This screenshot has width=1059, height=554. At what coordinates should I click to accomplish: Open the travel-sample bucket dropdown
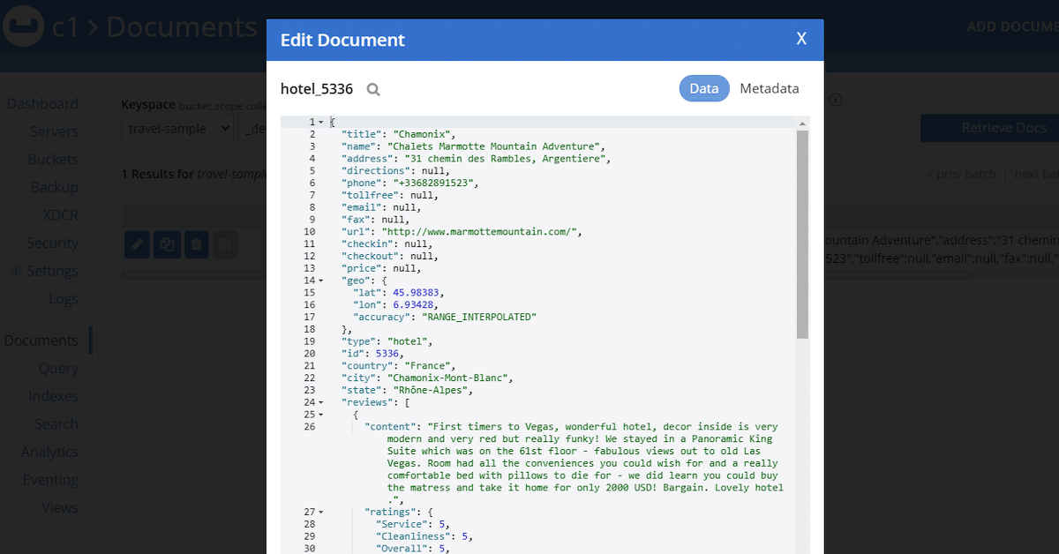coord(177,129)
